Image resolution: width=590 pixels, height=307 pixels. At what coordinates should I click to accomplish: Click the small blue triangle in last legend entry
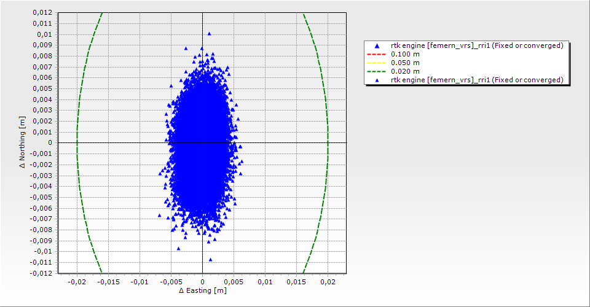coord(376,80)
